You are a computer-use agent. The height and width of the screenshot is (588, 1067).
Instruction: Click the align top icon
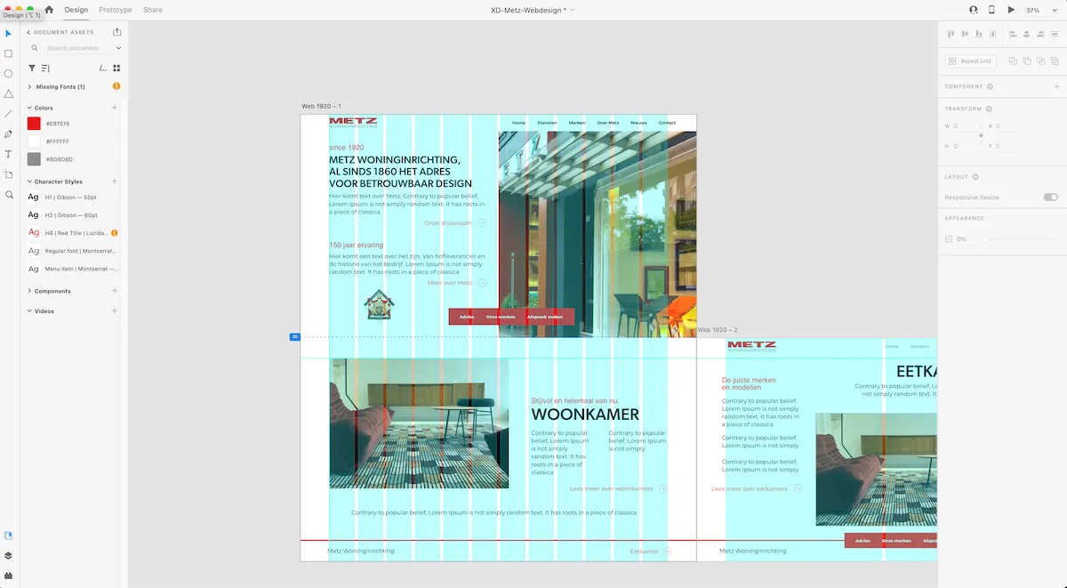coord(951,35)
